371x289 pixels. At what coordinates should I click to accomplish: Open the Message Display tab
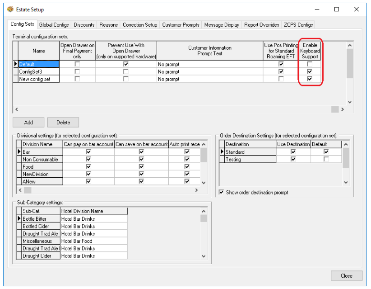click(222, 25)
